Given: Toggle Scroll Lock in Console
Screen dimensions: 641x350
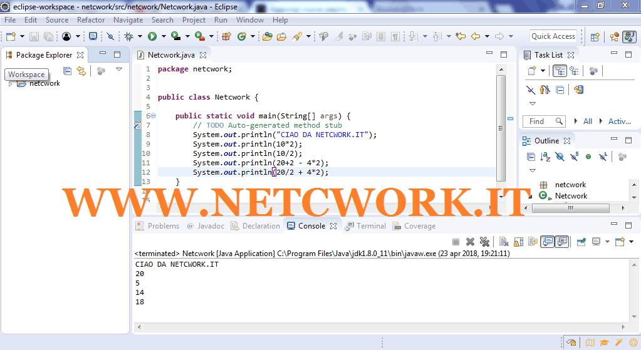Looking at the screenshot, I should [x=518, y=242].
